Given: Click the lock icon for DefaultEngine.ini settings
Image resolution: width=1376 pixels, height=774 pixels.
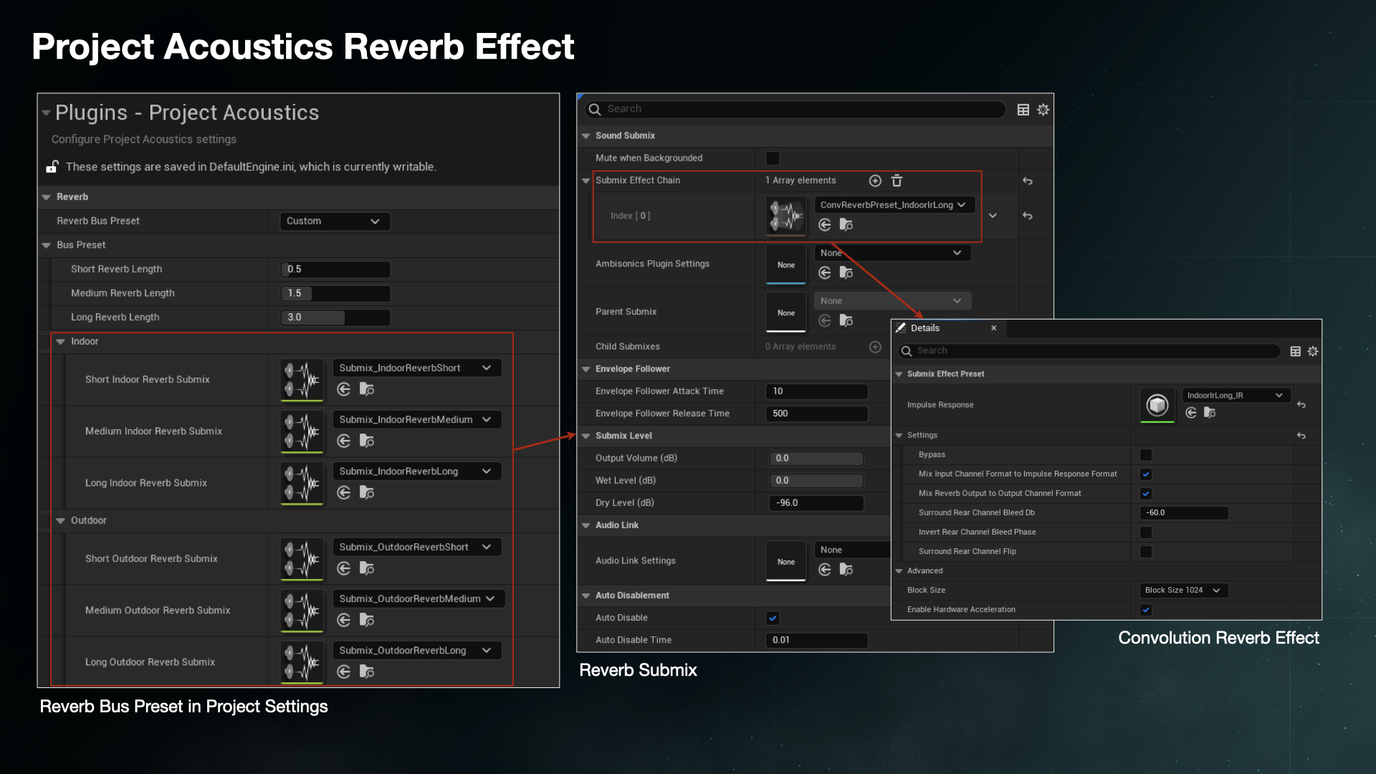Looking at the screenshot, I should click(52, 166).
